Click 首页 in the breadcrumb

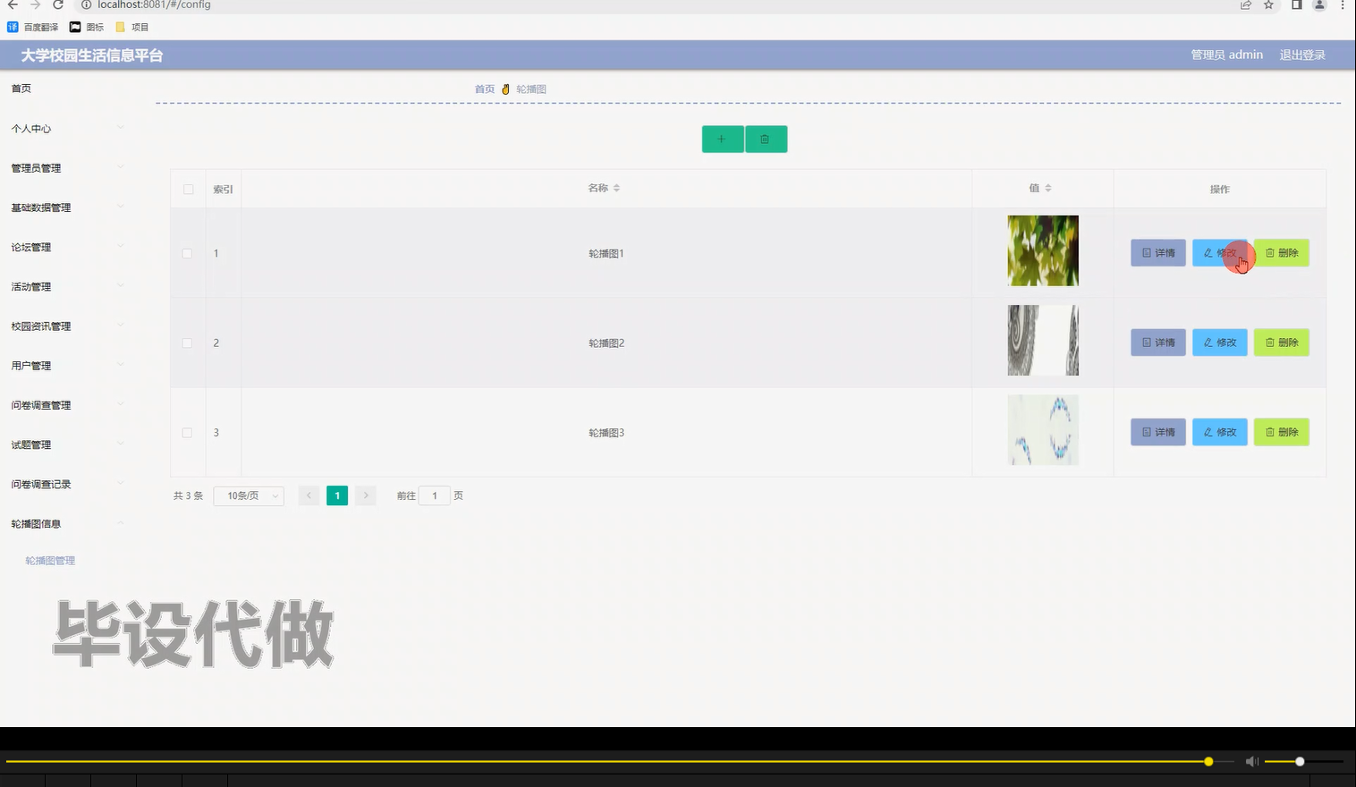pyautogui.click(x=485, y=89)
